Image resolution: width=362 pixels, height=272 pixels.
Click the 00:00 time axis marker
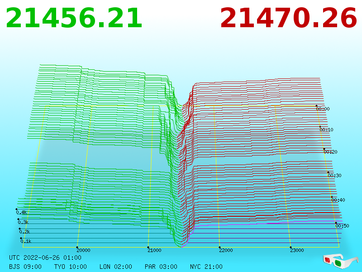323,109
